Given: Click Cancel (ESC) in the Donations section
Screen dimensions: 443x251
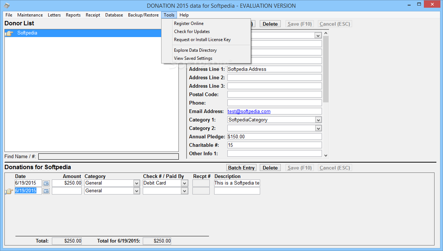Looking at the screenshot, I should point(335,168).
